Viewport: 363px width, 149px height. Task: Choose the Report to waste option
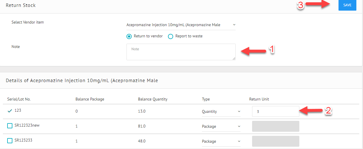[171, 36]
